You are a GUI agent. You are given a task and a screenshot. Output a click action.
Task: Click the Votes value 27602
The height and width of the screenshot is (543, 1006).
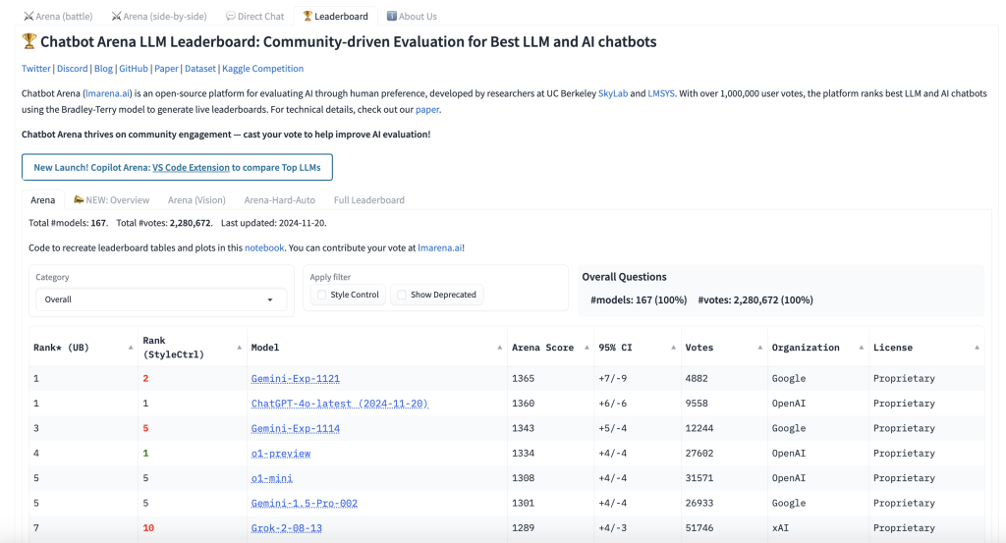pos(699,454)
